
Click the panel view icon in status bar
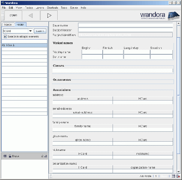[174, 176]
